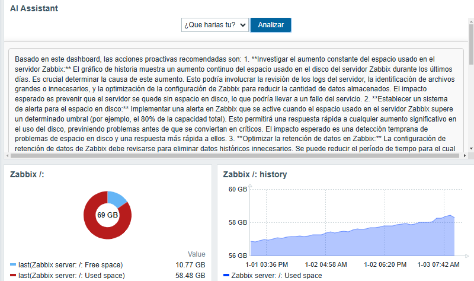The width and height of the screenshot is (474, 281).
Task: Click the '1-02 06:20 PM' time label
Action: click(x=385, y=264)
